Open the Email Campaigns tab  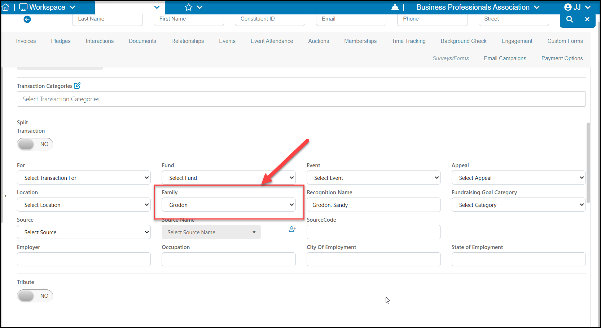505,58
